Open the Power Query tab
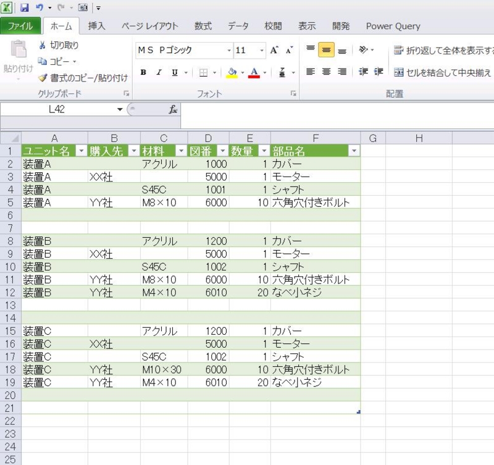 point(393,27)
